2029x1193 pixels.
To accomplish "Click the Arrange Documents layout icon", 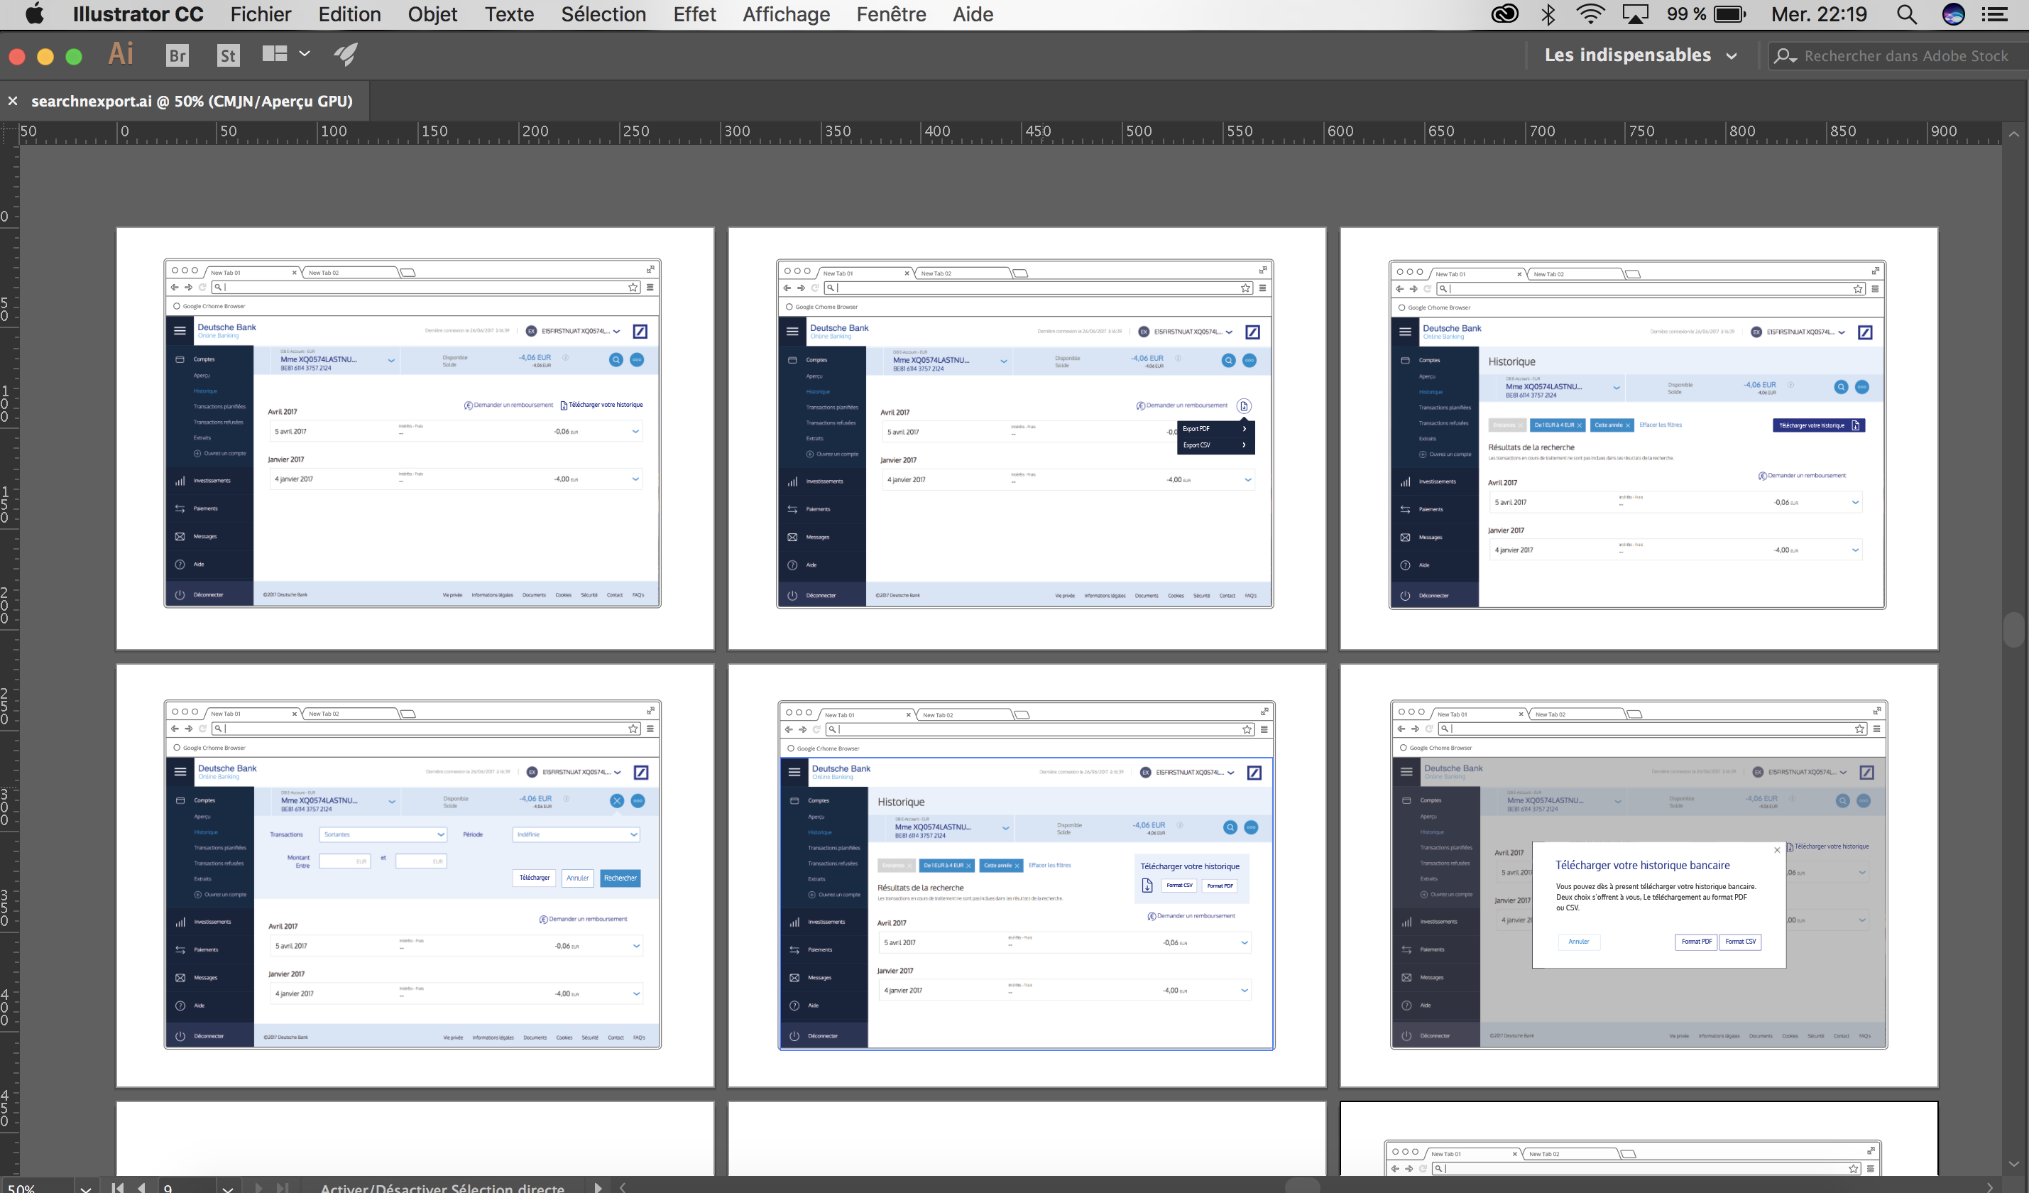I will pos(275,53).
